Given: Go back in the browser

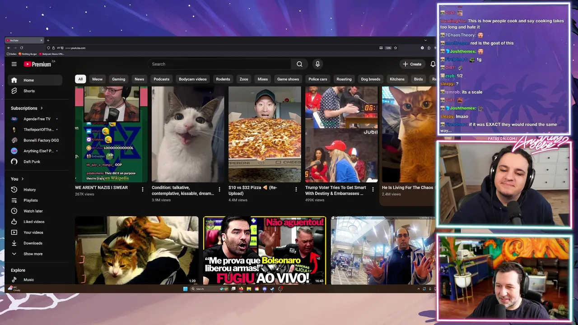Looking at the screenshot, I should tap(9, 48).
